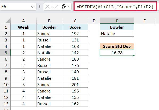Select row 7 header

5,65
